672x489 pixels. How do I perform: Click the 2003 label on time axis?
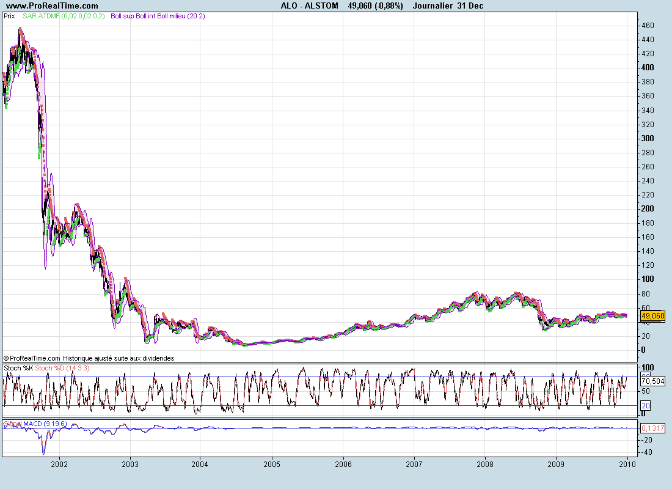[130, 464]
